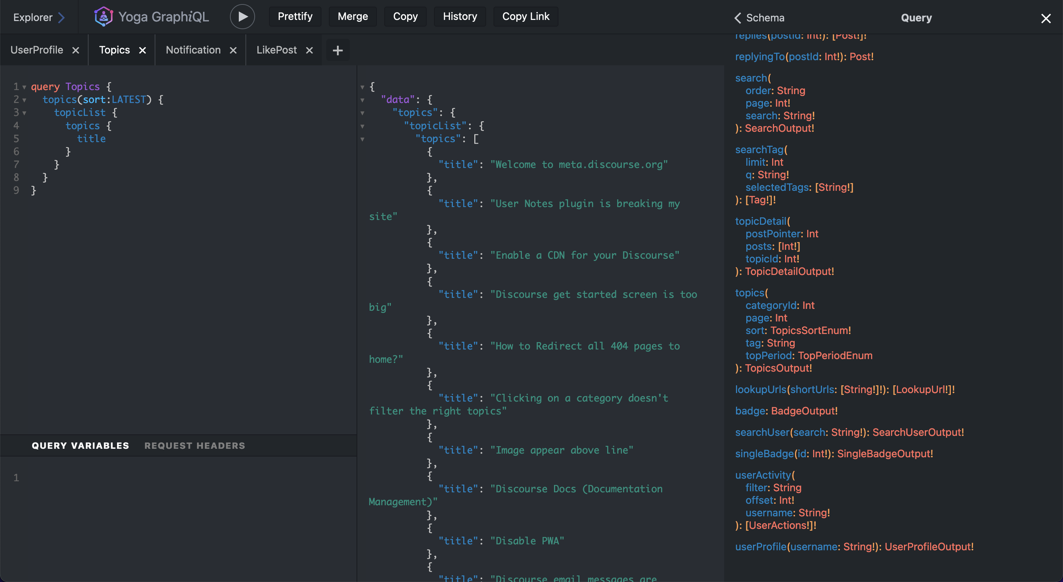The image size is (1063, 582).
Task: Open the userActivity field docs
Action: (x=763, y=475)
